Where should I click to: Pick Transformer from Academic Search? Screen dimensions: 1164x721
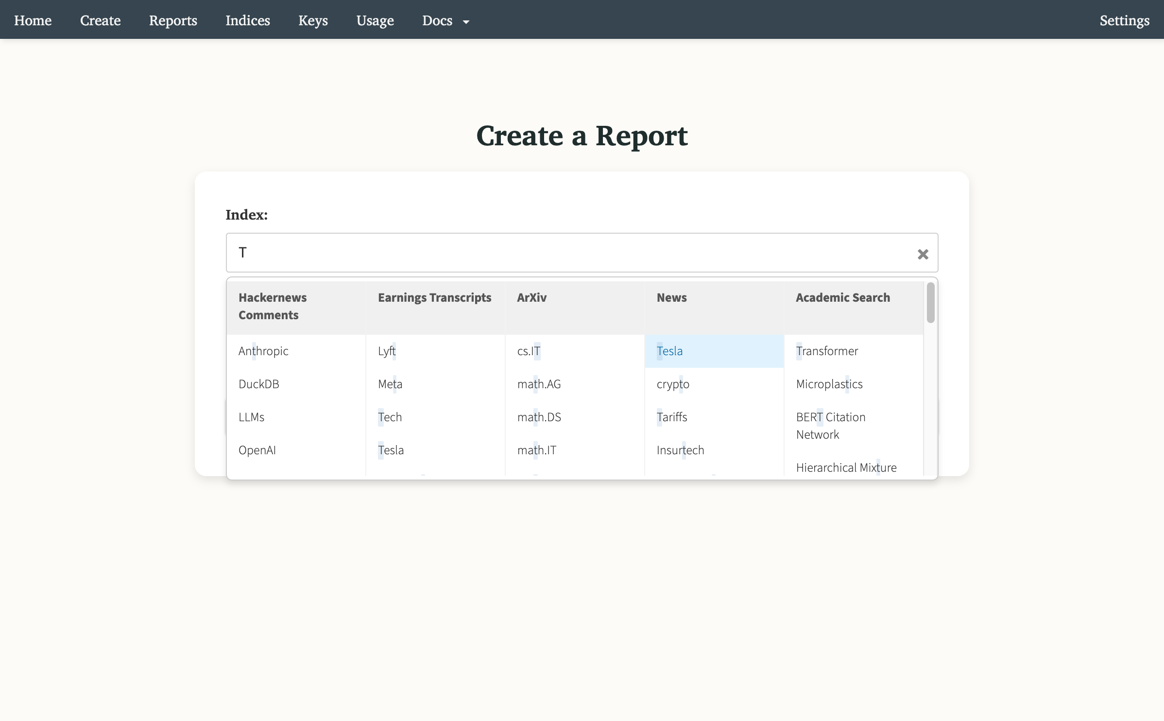(x=827, y=351)
